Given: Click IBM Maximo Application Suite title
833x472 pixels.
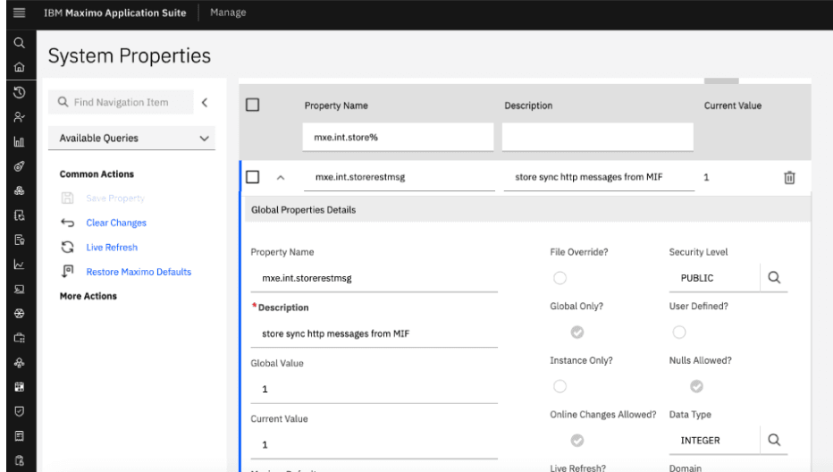Looking at the screenshot, I should [x=114, y=13].
